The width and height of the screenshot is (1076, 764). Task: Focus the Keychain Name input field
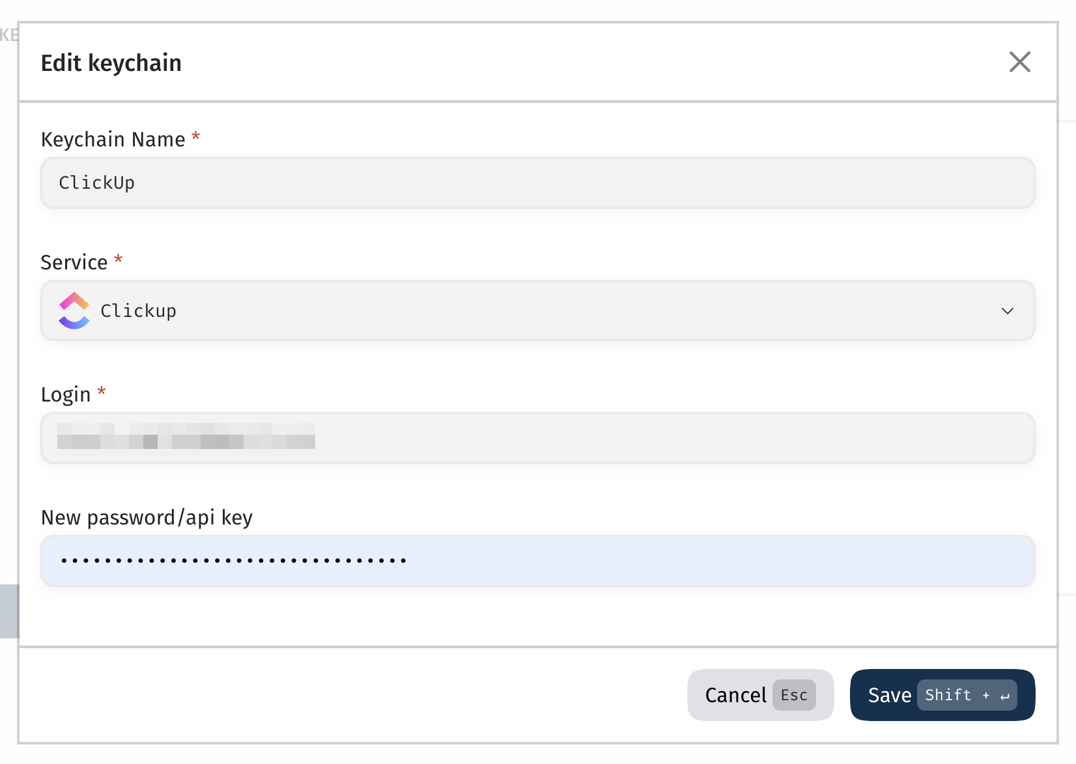point(538,183)
